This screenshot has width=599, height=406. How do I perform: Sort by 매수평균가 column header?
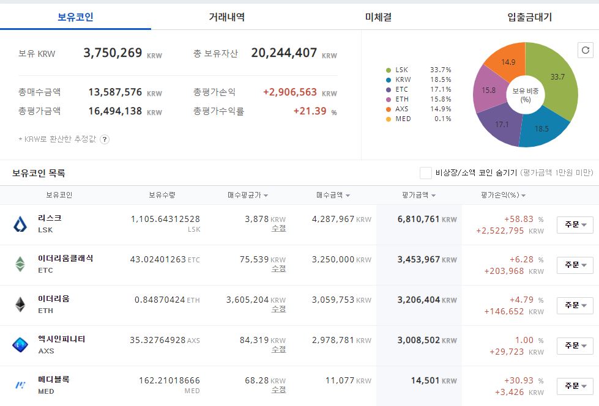(x=248, y=195)
